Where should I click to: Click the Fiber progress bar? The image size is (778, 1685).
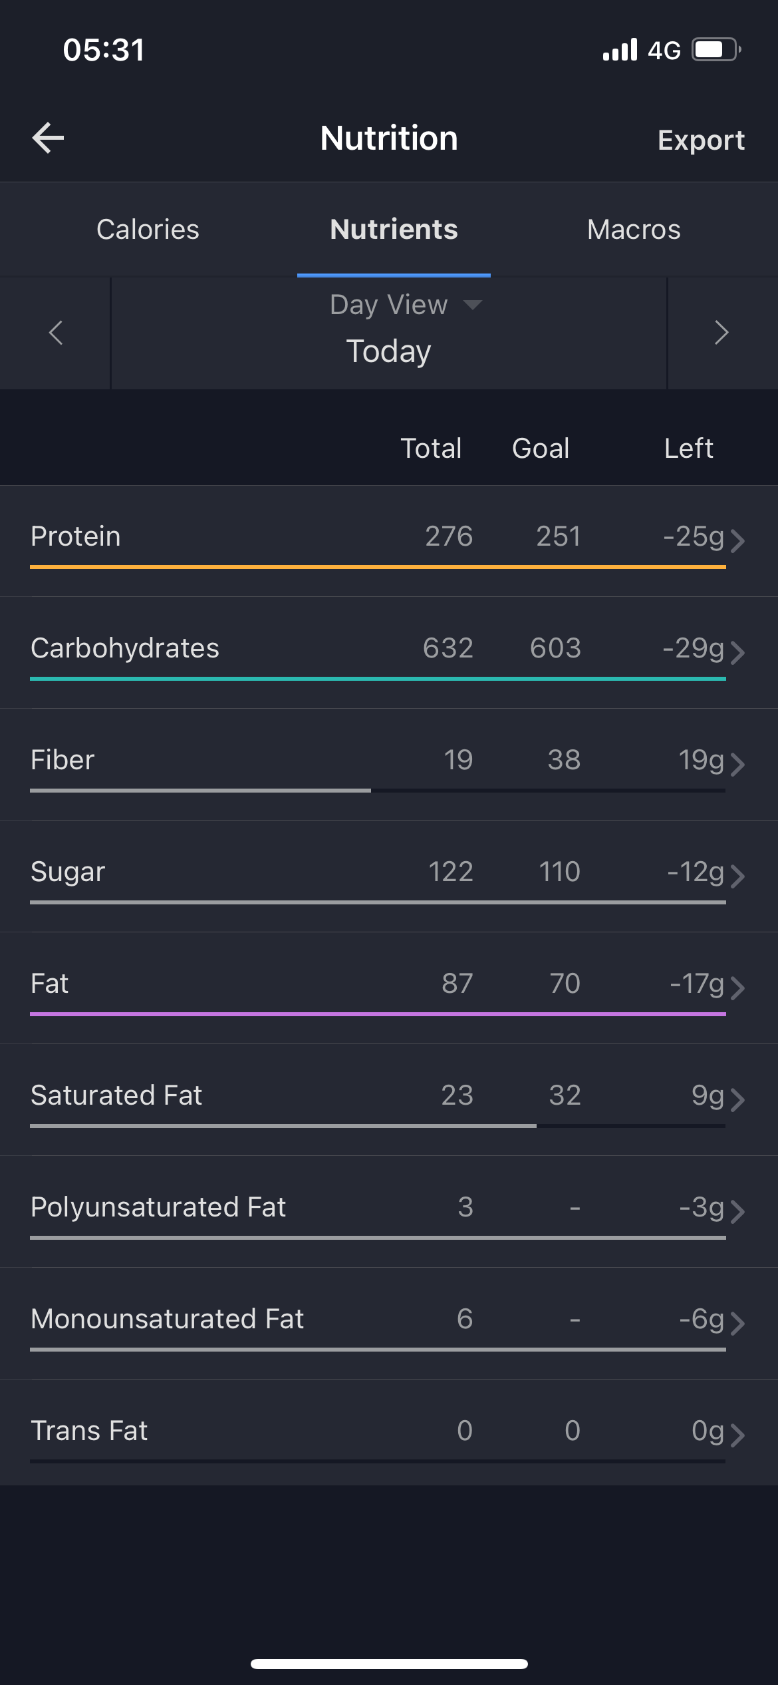[x=378, y=791]
